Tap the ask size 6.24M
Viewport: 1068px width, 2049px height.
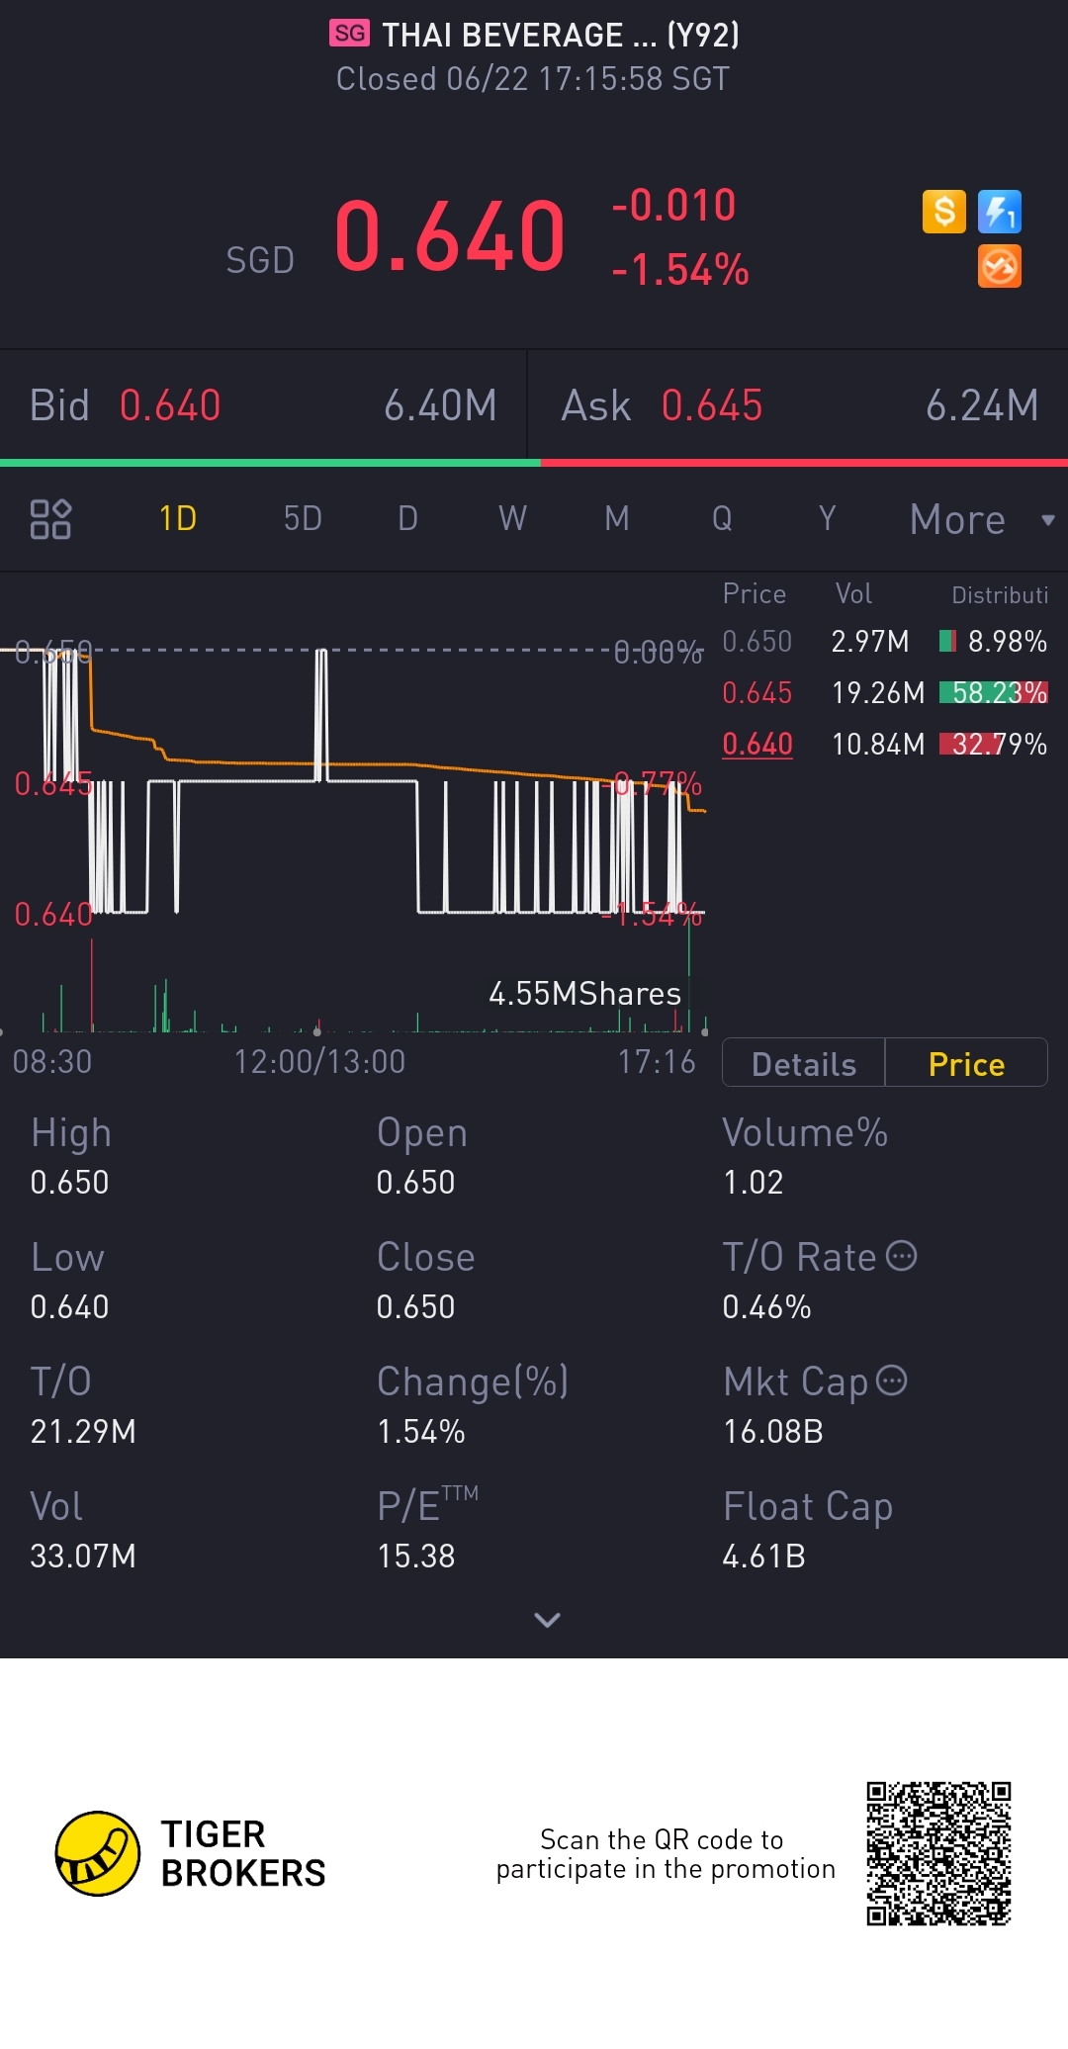(982, 405)
